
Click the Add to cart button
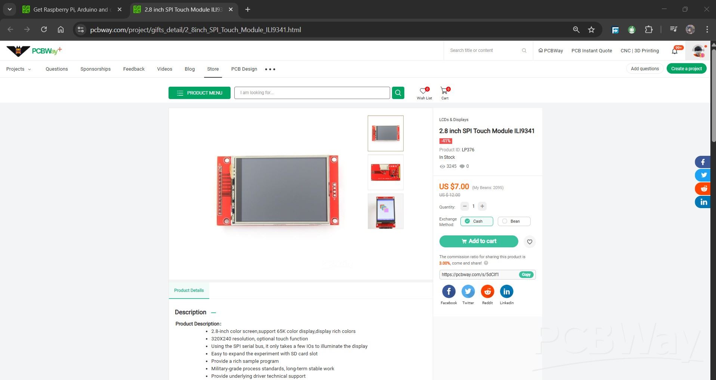[x=478, y=241]
